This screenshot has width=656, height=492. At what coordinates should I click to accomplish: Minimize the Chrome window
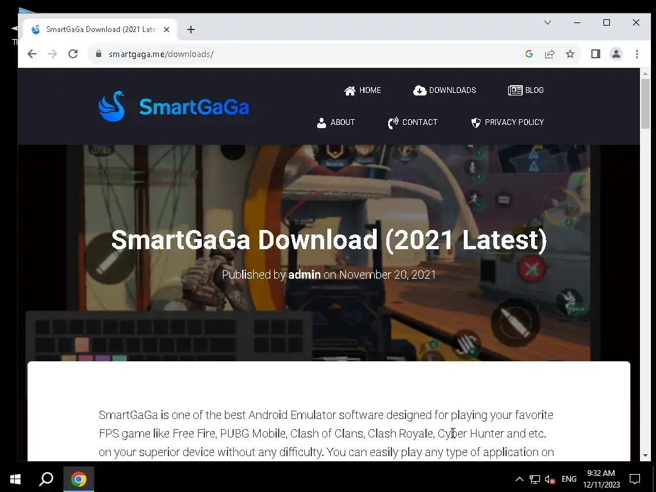tap(577, 22)
